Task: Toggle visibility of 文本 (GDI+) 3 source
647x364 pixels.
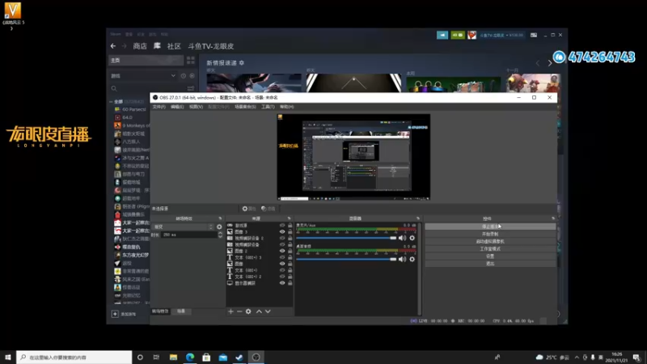Action: 282,257
